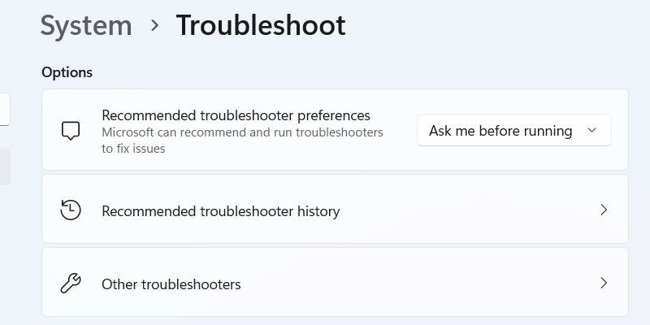Select the Recommended troubleshooter preferences title
Viewport: 650px width, 325px height.
pyautogui.click(x=236, y=115)
